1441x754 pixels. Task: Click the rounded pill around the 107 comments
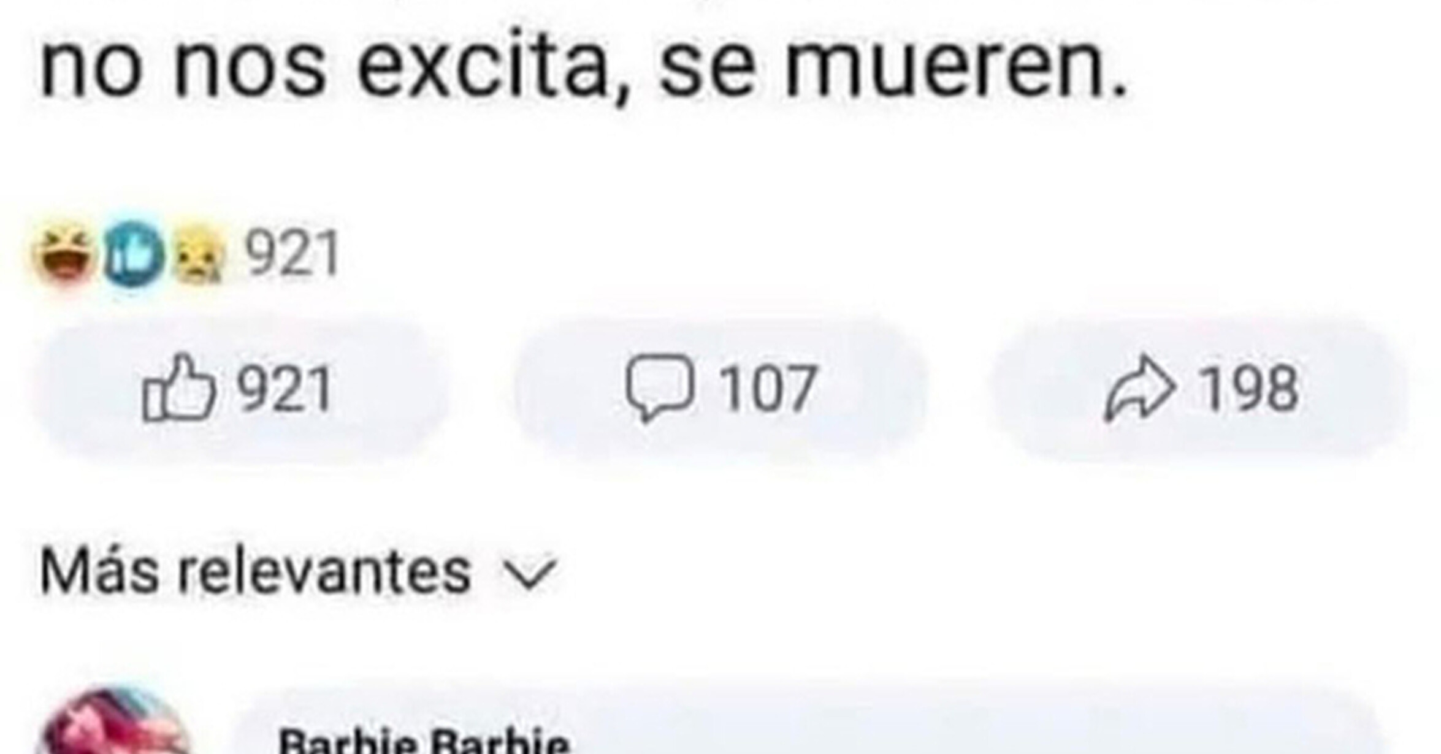(x=720, y=389)
